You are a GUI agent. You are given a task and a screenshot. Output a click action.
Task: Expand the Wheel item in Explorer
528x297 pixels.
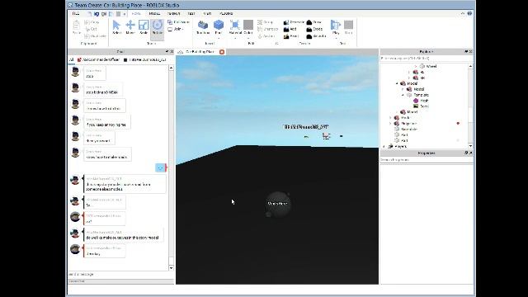(x=416, y=66)
